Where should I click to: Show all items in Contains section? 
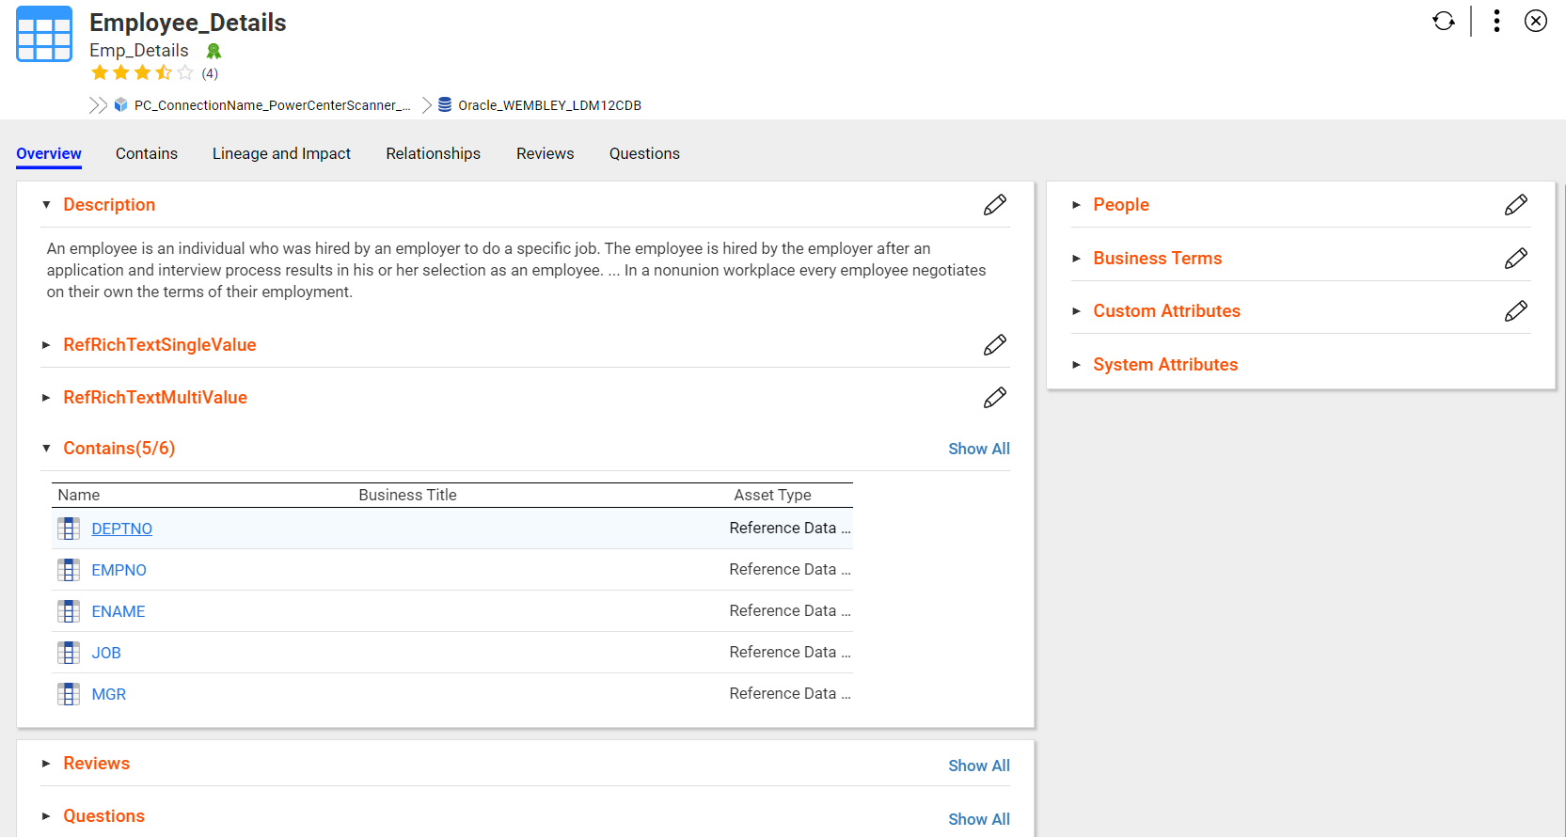point(979,449)
